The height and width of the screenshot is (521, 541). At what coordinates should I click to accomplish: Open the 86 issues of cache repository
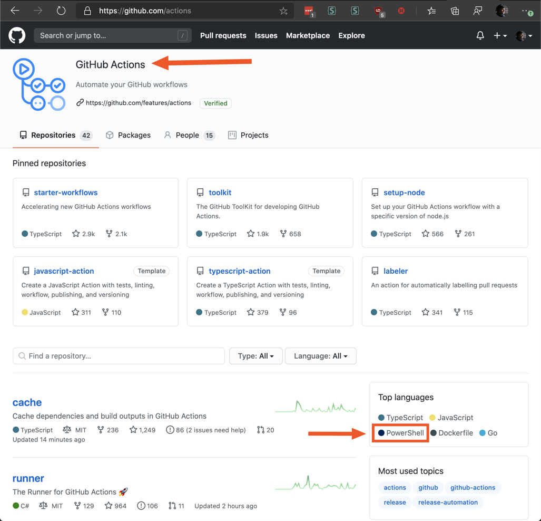(206, 430)
